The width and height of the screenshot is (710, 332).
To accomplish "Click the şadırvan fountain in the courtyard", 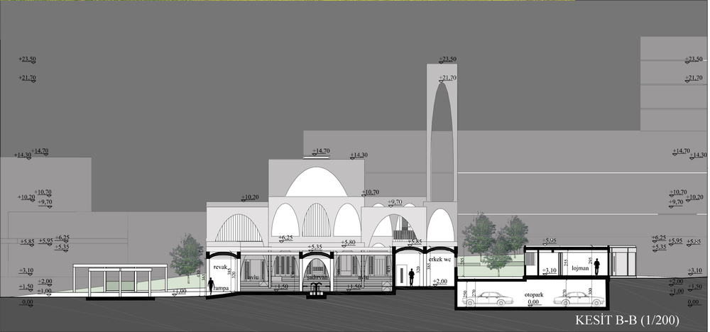I will coord(317,287).
